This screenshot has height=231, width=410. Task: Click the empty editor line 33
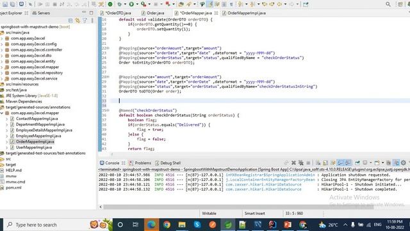[x=260, y=101]
